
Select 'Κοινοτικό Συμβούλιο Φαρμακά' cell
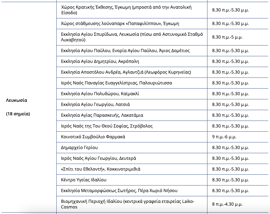click(132, 137)
